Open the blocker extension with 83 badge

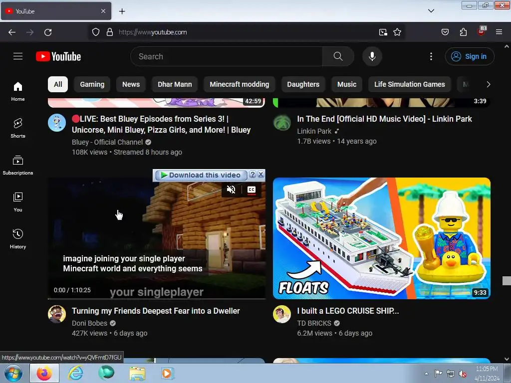(x=482, y=31)
